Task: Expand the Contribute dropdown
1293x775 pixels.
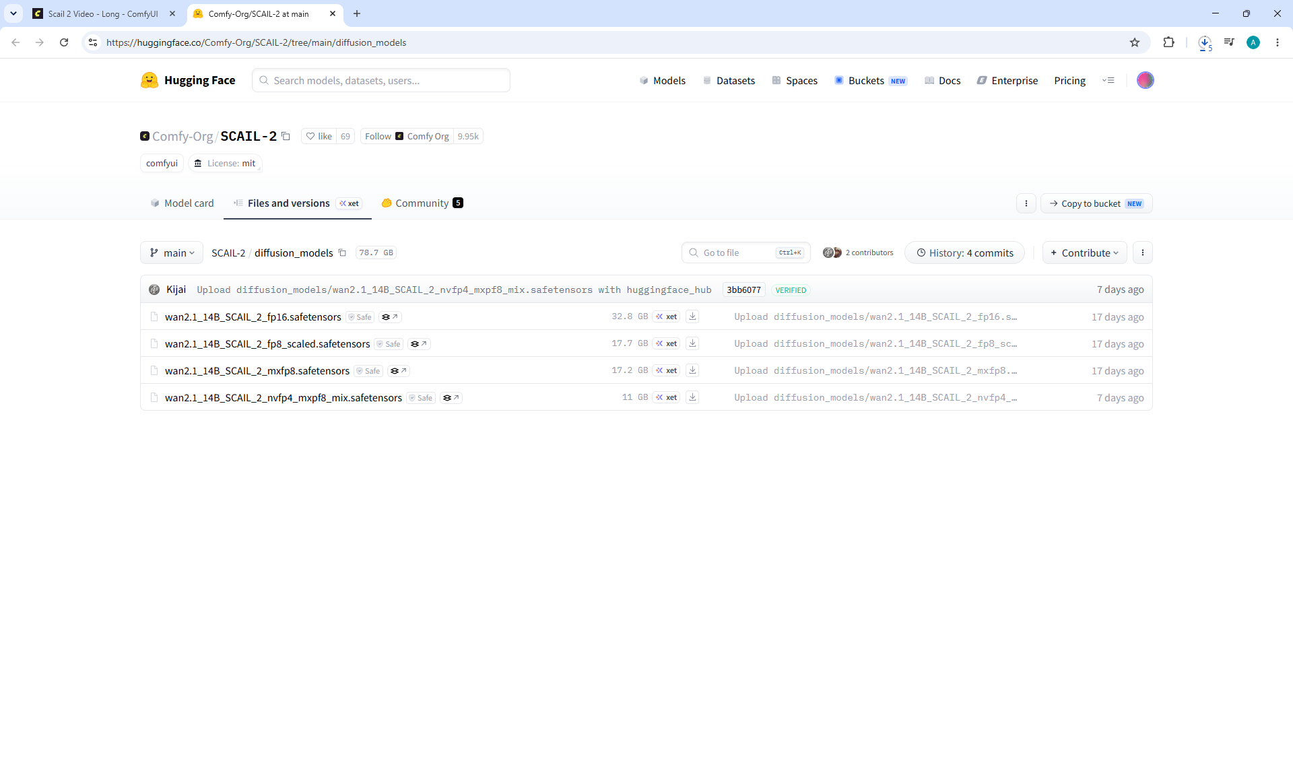Action: (x=1084, y=252)
